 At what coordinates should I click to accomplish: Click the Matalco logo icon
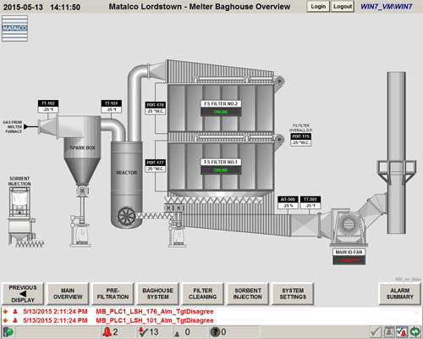tap(14, 29)
